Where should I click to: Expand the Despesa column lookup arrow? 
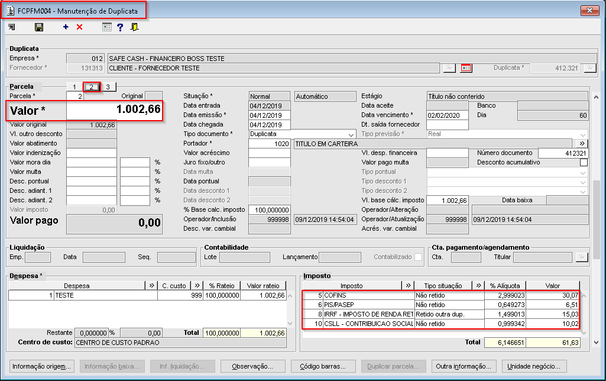coord(151,286)
